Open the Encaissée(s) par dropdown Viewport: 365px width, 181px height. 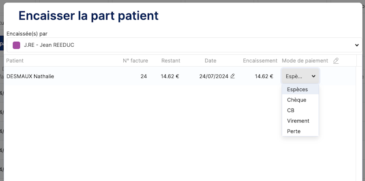[x=184, y=45]
